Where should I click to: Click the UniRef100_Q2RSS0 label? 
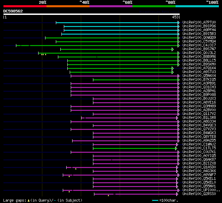pos(199,194)
